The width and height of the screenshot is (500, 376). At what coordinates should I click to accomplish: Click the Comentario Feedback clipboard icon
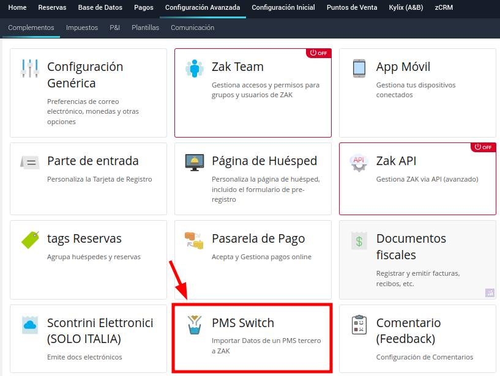359,325
